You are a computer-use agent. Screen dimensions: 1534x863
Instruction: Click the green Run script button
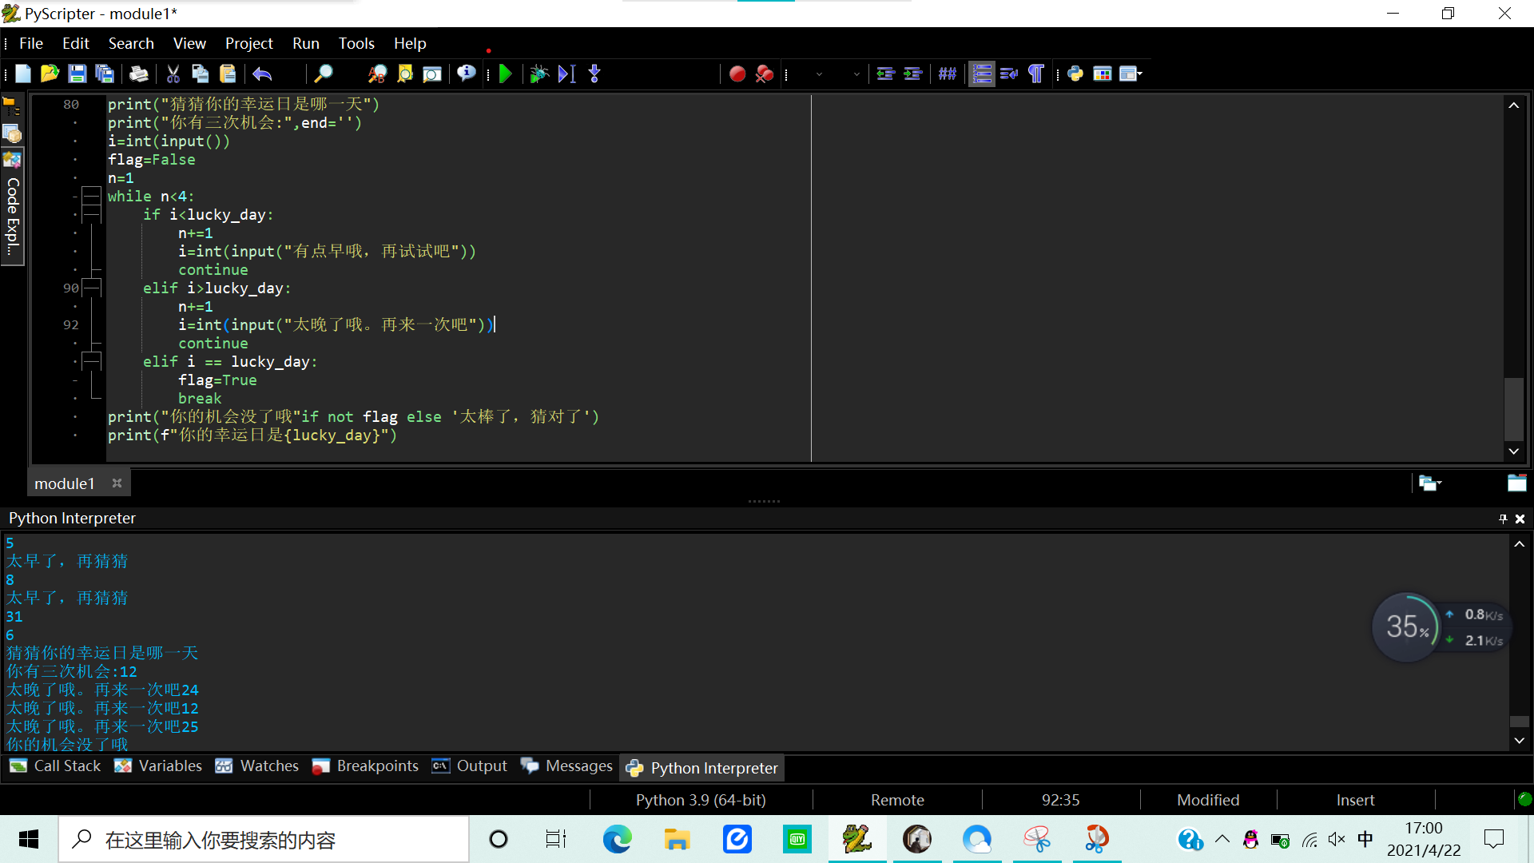click(x=505, y=74)
